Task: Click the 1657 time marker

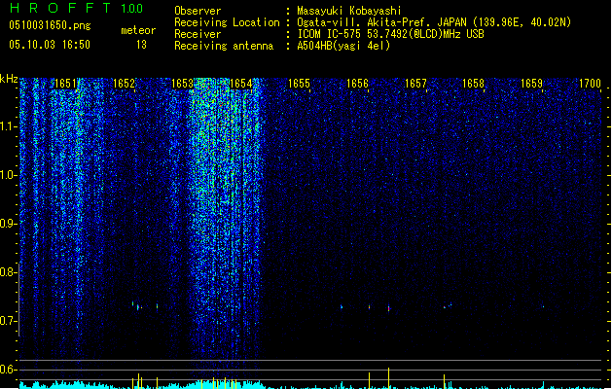Action: pyautogui.click(x=415, y=84)
